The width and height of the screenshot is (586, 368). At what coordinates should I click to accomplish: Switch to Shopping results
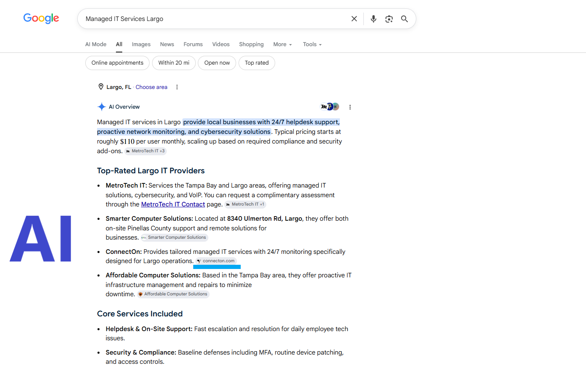(251, 44)
